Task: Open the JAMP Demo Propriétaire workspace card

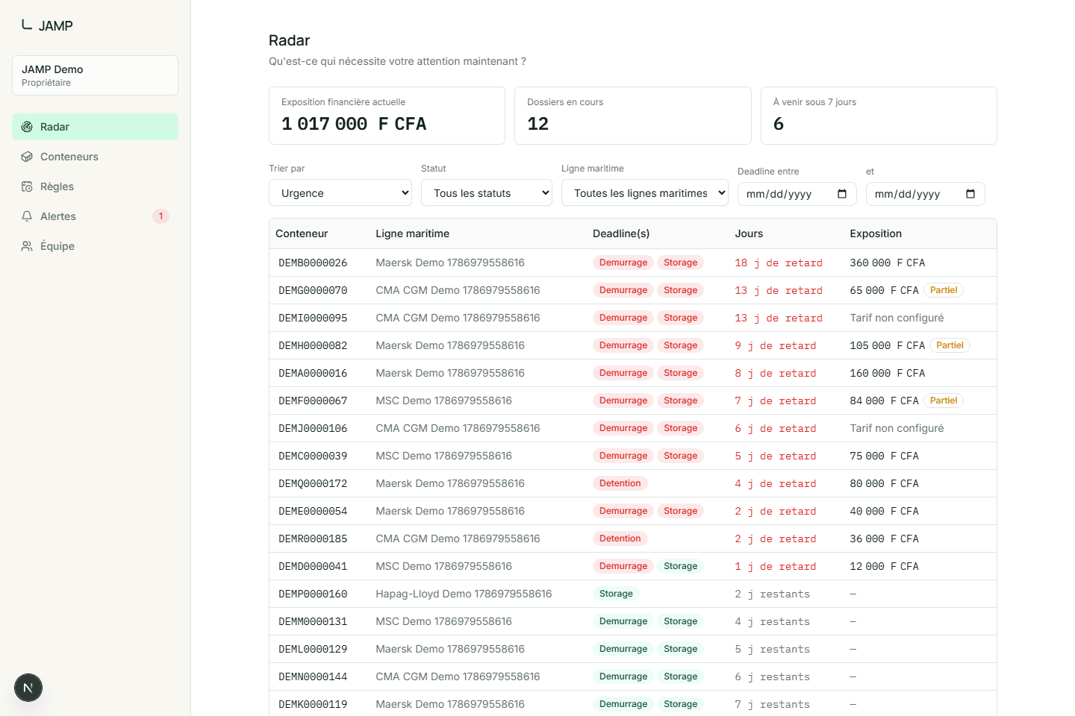Action: [95, 75]
